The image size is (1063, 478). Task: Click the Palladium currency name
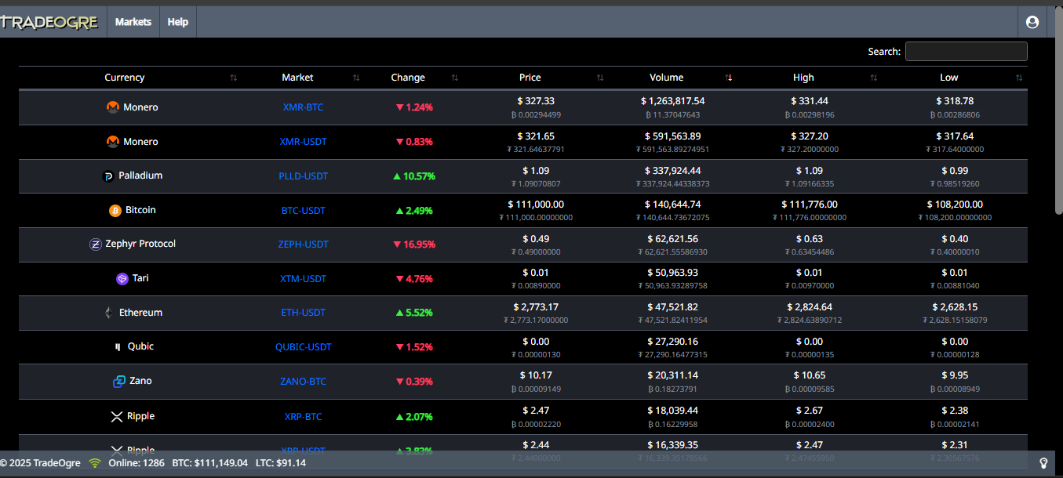point(140,176)
